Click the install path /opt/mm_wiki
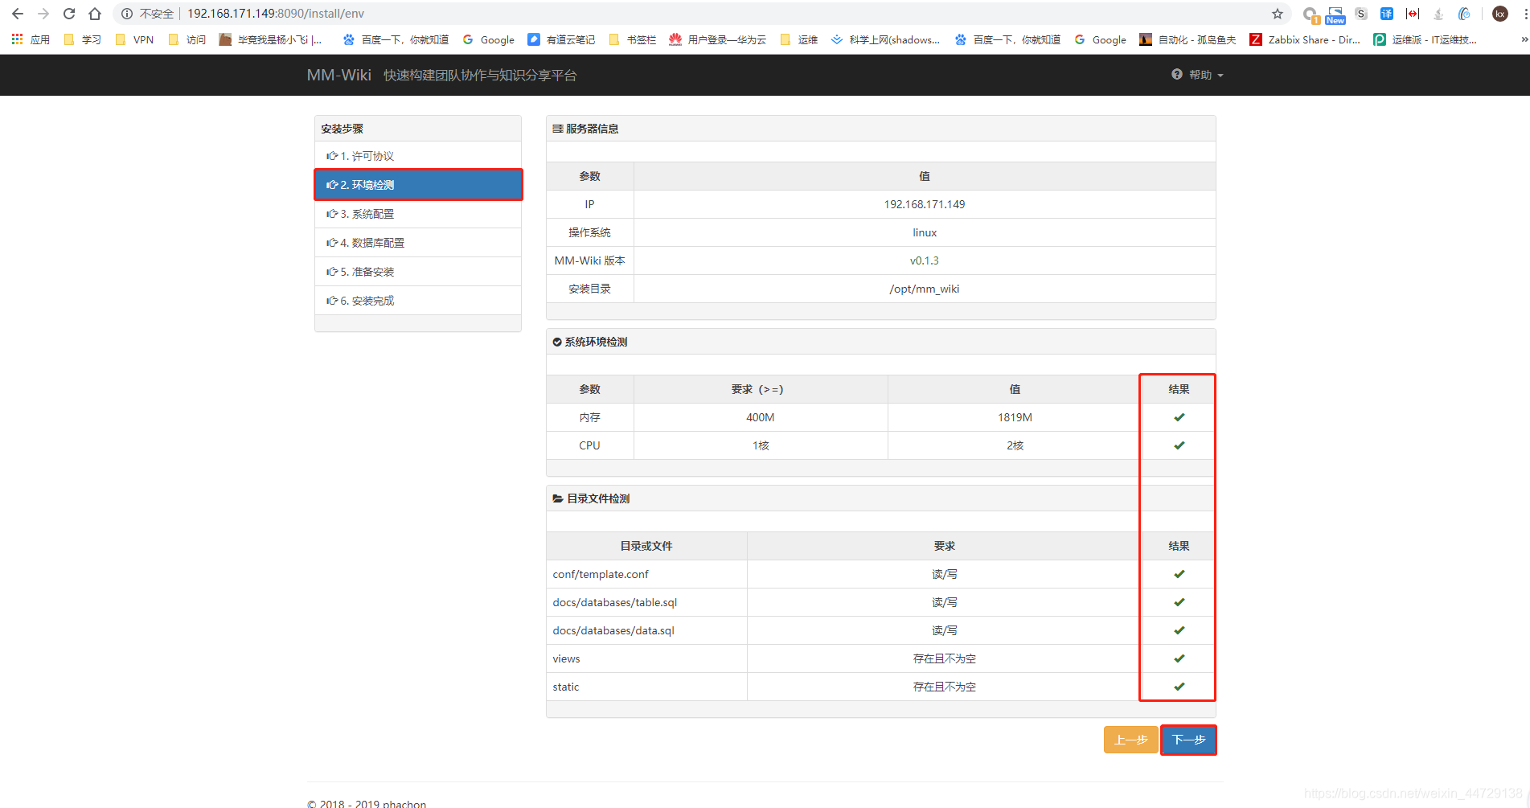Image resolution: width=1530 pixels, height=808 pixels. 925,289
